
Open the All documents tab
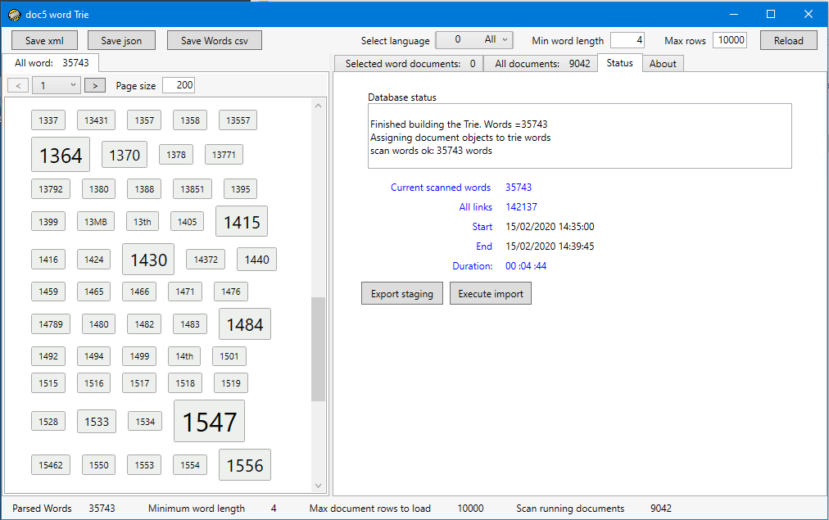pos(541,64)
